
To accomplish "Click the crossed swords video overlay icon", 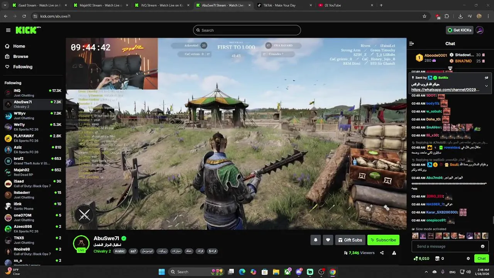I will coord(84,215).
